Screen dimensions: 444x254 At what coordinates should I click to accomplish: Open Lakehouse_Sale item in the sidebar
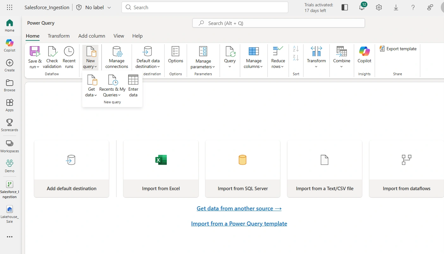[x=9, y=215]
